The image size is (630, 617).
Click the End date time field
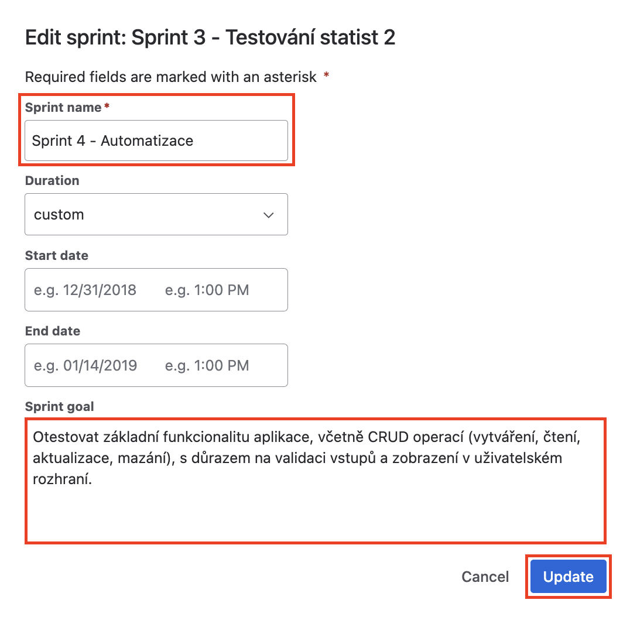(x=207, y=365)
